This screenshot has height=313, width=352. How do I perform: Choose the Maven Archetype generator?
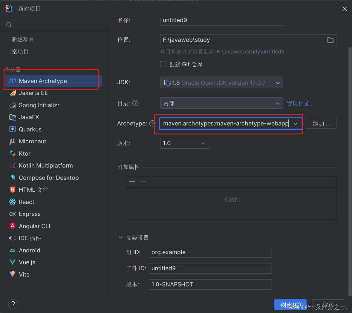pos(54,81)
